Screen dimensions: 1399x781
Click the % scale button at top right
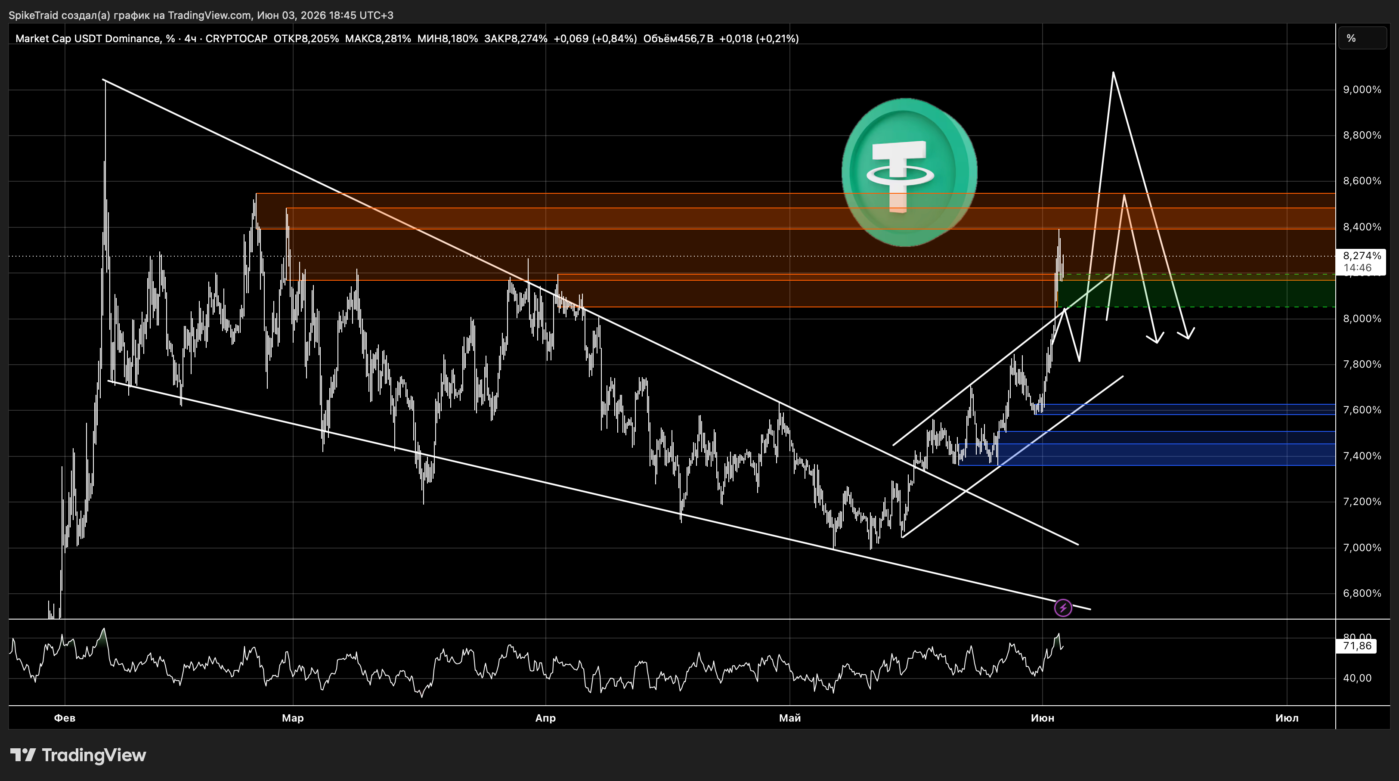point(1362,38)
